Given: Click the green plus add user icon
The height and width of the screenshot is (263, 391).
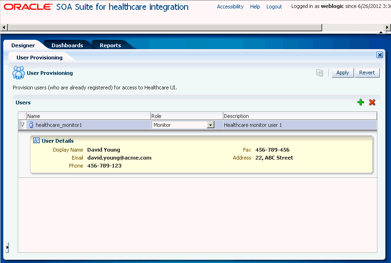Looking at the screenshot, I should tap(360, 102).
